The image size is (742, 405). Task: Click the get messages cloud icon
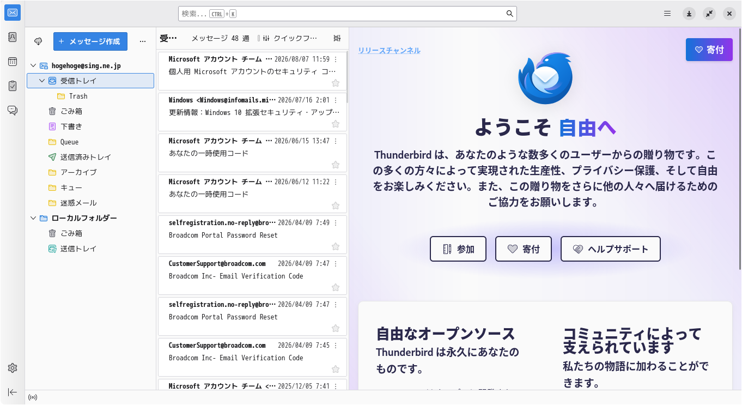point(38,41)
